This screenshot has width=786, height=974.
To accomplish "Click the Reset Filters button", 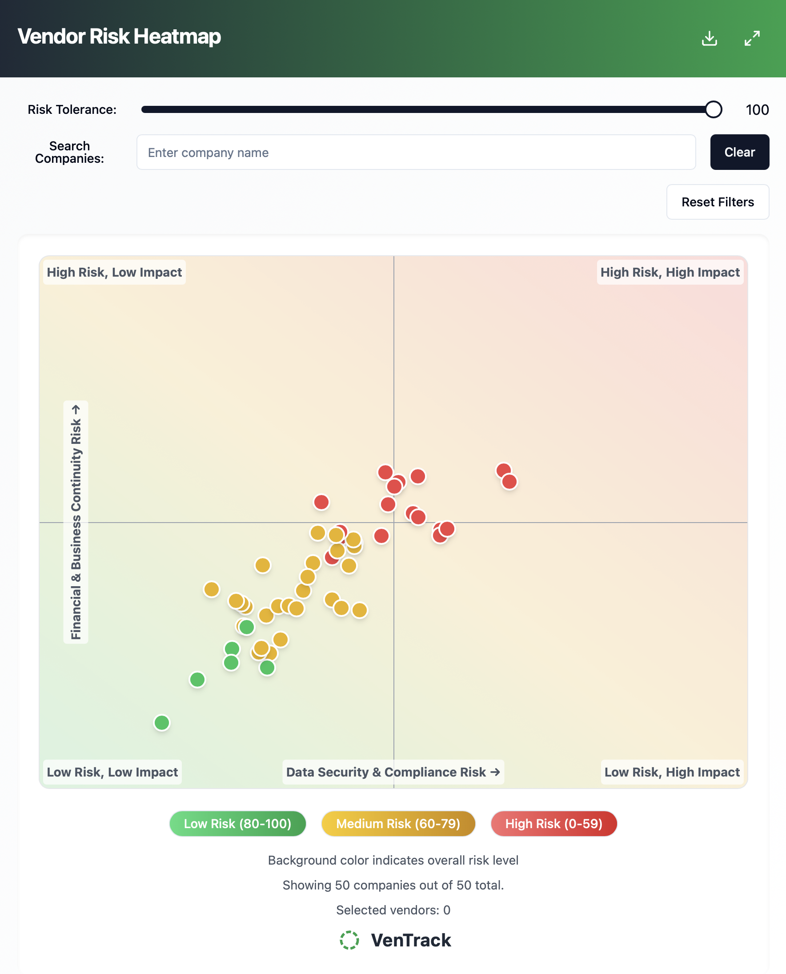I will (717, 202).
